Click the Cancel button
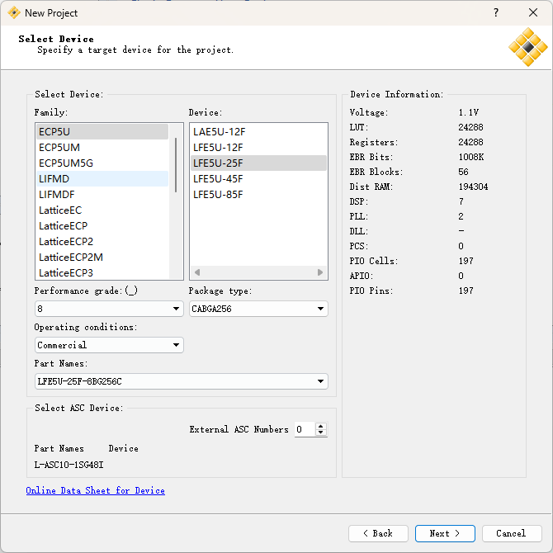 (x=512, y=533)
